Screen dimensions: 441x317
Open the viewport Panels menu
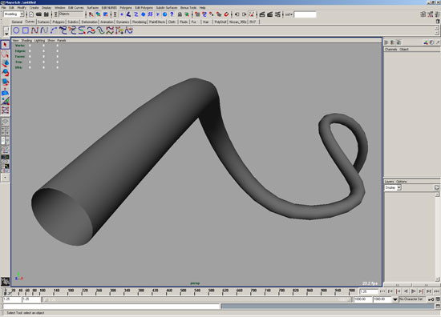click(61, 41)
